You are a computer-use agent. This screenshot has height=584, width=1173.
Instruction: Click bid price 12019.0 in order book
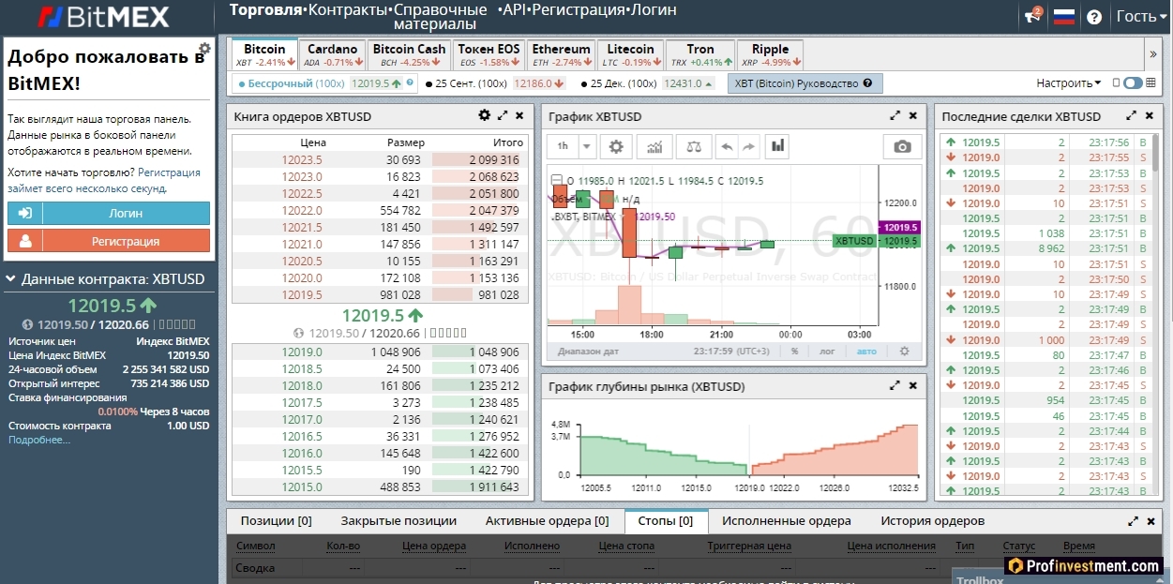point(302,352)
